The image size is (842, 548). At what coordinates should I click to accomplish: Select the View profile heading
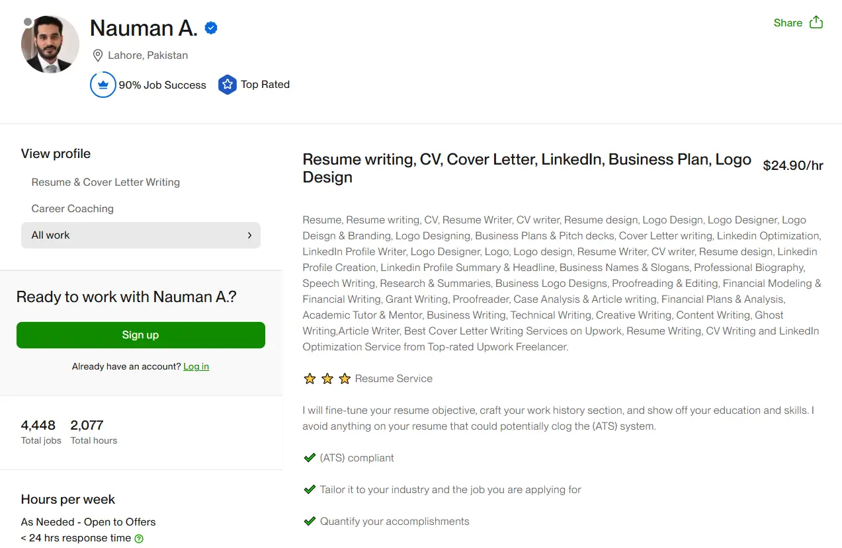[x=56, y=153]
